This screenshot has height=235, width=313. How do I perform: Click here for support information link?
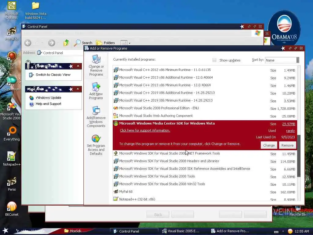(x=145, y=130)
